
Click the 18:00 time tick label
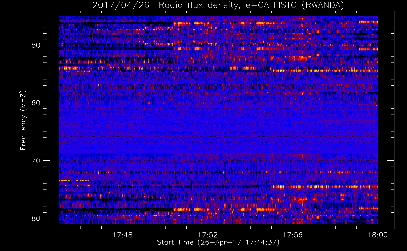378,235
